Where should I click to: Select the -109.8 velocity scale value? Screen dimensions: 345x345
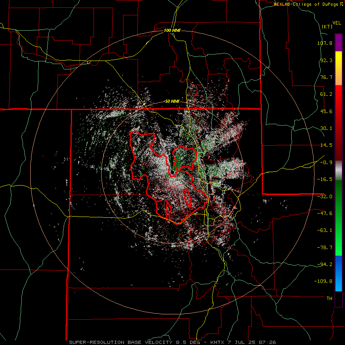pos(324,281)
